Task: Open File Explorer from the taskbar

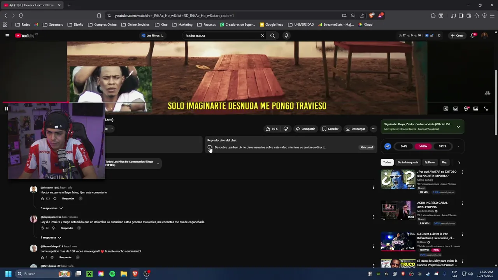Action: (123, 274)
